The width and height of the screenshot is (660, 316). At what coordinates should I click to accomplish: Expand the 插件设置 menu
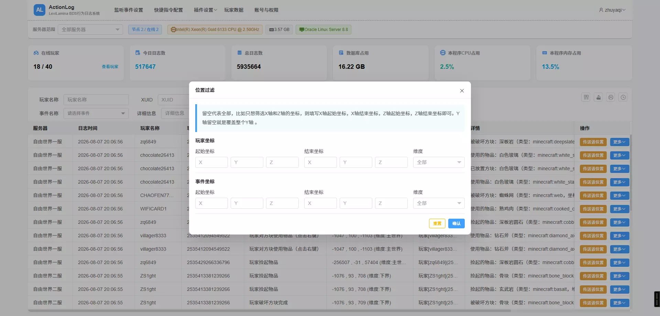point(205,10)
